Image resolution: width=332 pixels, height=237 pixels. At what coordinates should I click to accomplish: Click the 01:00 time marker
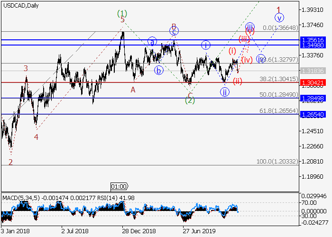click(119, 186)
